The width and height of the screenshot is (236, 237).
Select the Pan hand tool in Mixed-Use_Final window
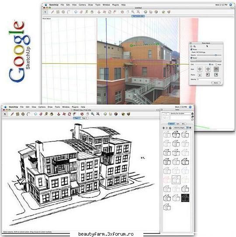click(87, 114)
